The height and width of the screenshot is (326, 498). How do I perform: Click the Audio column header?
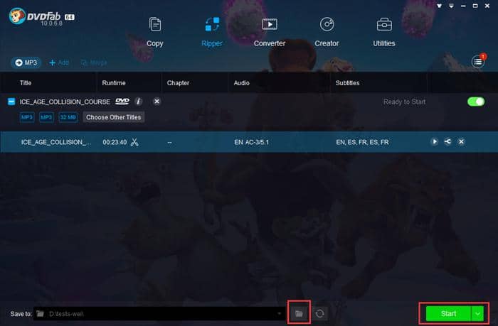click(x=241, y=83)
